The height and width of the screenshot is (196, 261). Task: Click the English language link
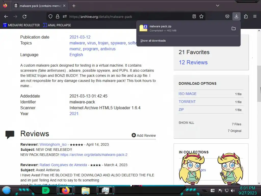point(76,55)
